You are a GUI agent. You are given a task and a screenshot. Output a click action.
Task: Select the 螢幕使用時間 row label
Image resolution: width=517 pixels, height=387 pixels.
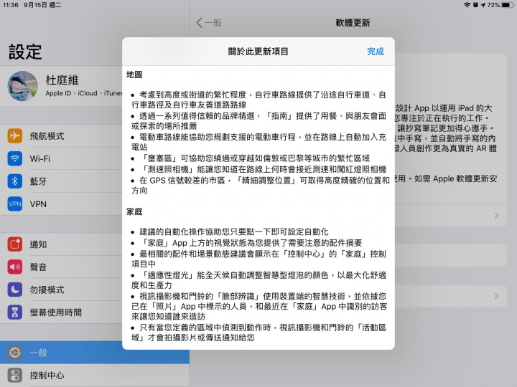click(x=56, y=312)
